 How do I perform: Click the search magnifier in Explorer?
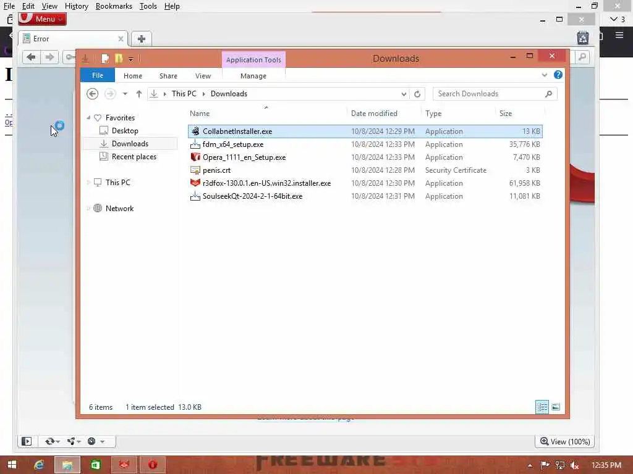point(548,94)
